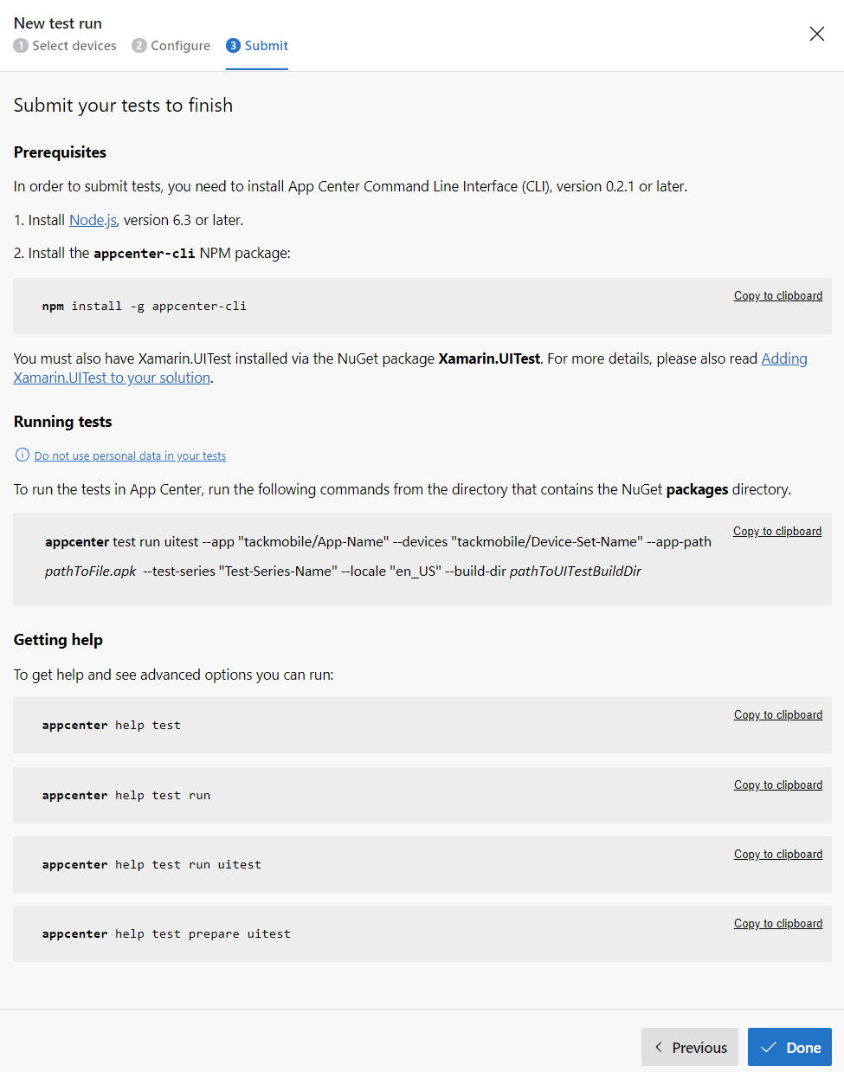This screenshot has height=1072, width=844.
Task: Copy 'appcenter help test' command to clipboard
Action: tap(778, 714)
